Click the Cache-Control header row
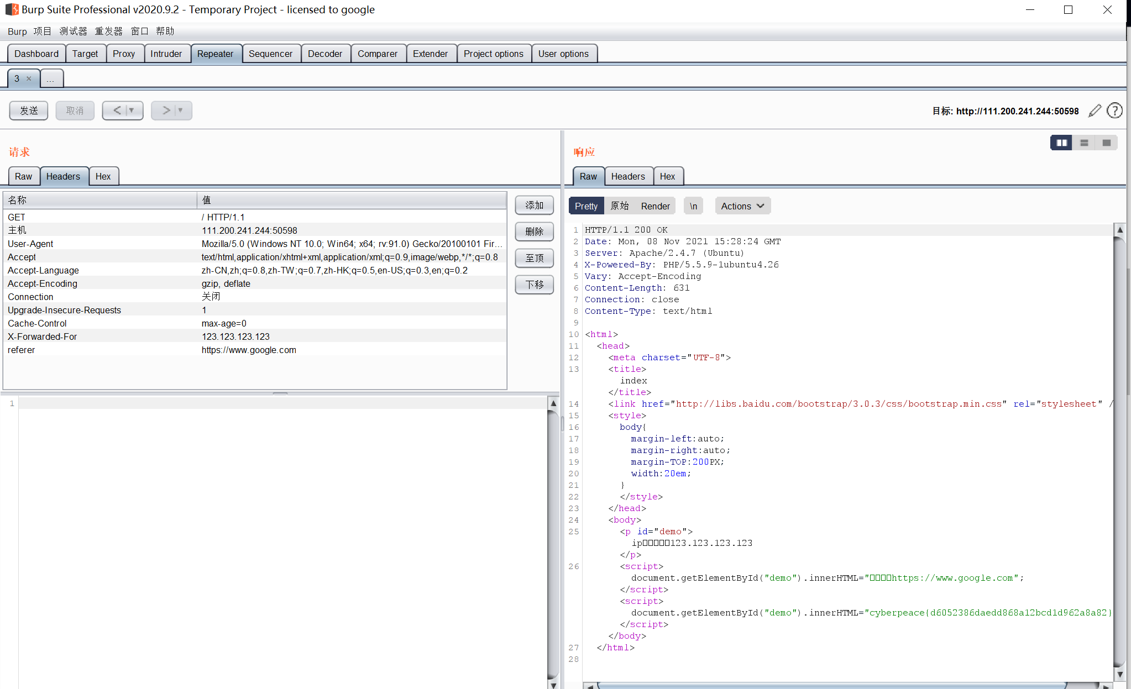1131x689 pixels. click(x=255, y=323)
